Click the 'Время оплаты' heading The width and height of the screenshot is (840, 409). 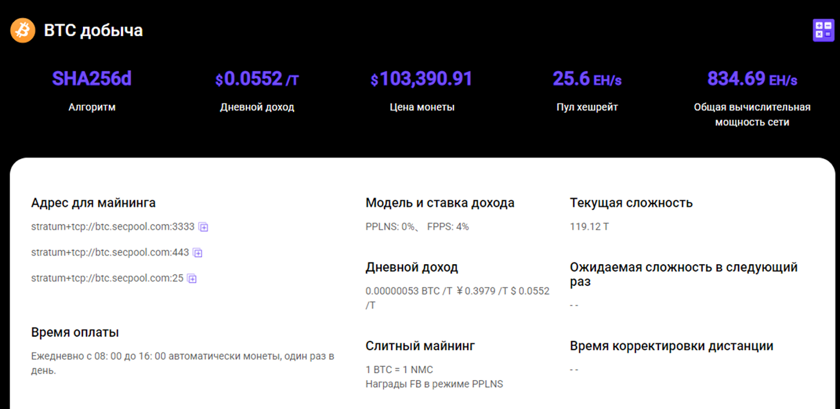[75, 332]
